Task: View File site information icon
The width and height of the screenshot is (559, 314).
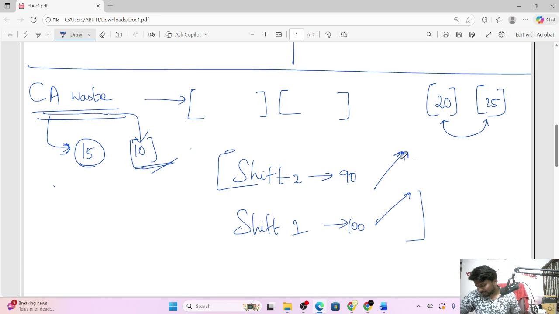Action: point(52,20)
